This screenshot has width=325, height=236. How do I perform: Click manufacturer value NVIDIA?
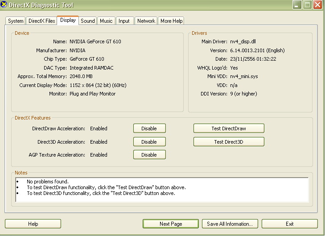[78, 50]
